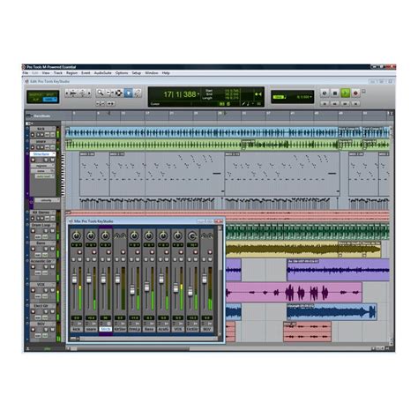Solo the Bass track in track list
The width and height of the screenshot is (418, 418).
pos(46,249)
